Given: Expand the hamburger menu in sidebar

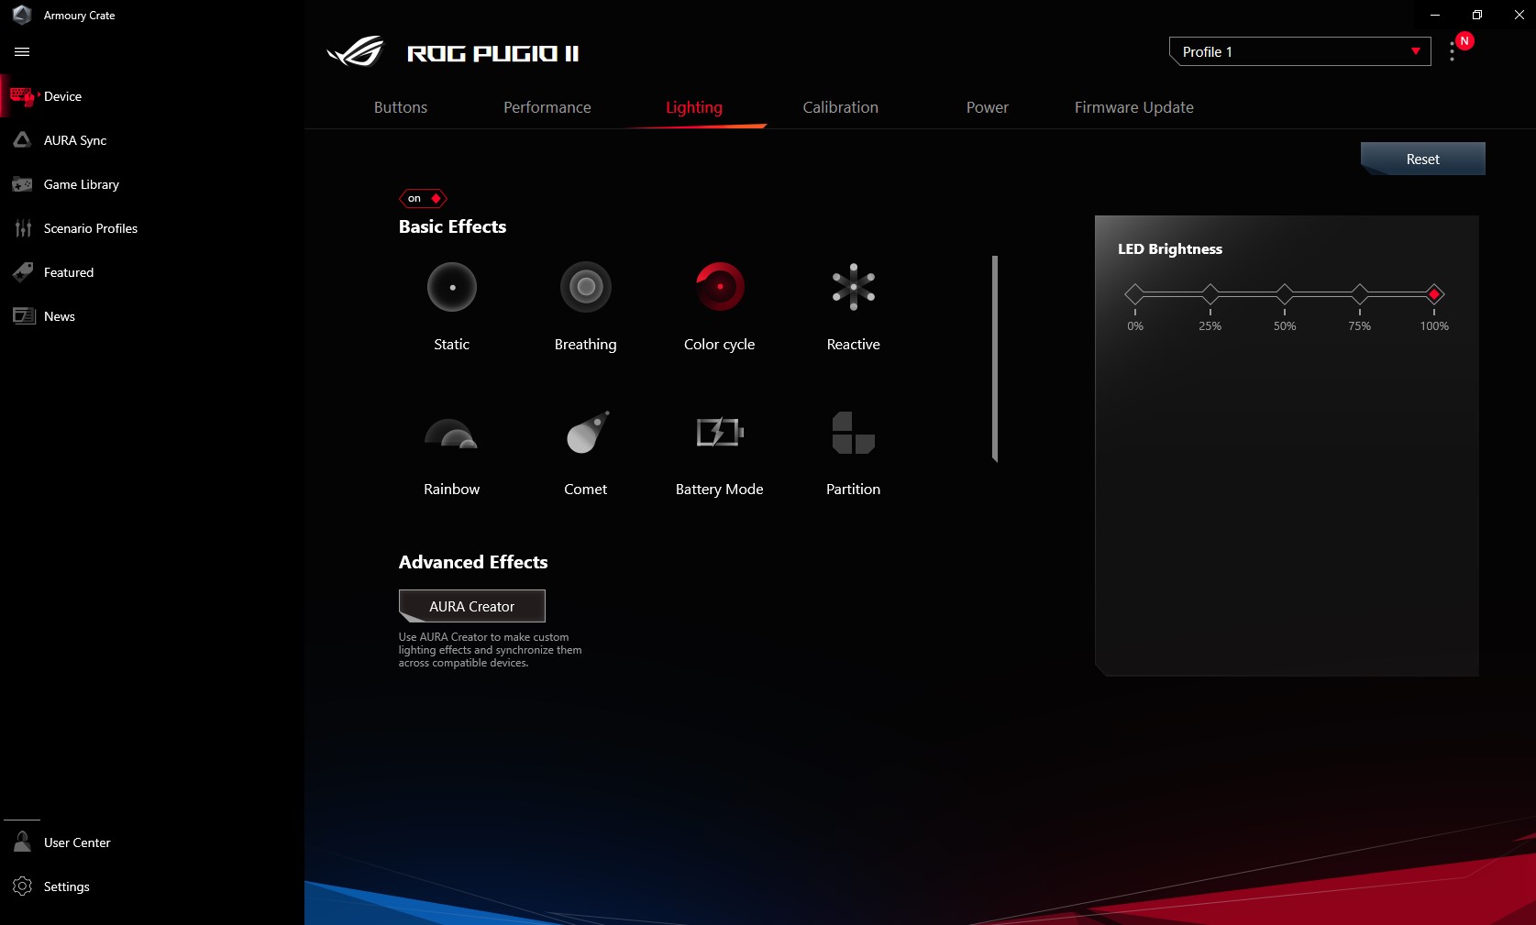Looking at the screenshot, I should [x=22, y=52].
